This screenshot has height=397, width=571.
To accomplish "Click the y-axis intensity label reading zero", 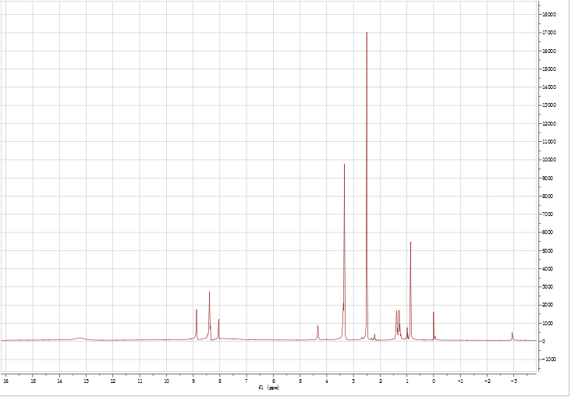I will (544, 342).
